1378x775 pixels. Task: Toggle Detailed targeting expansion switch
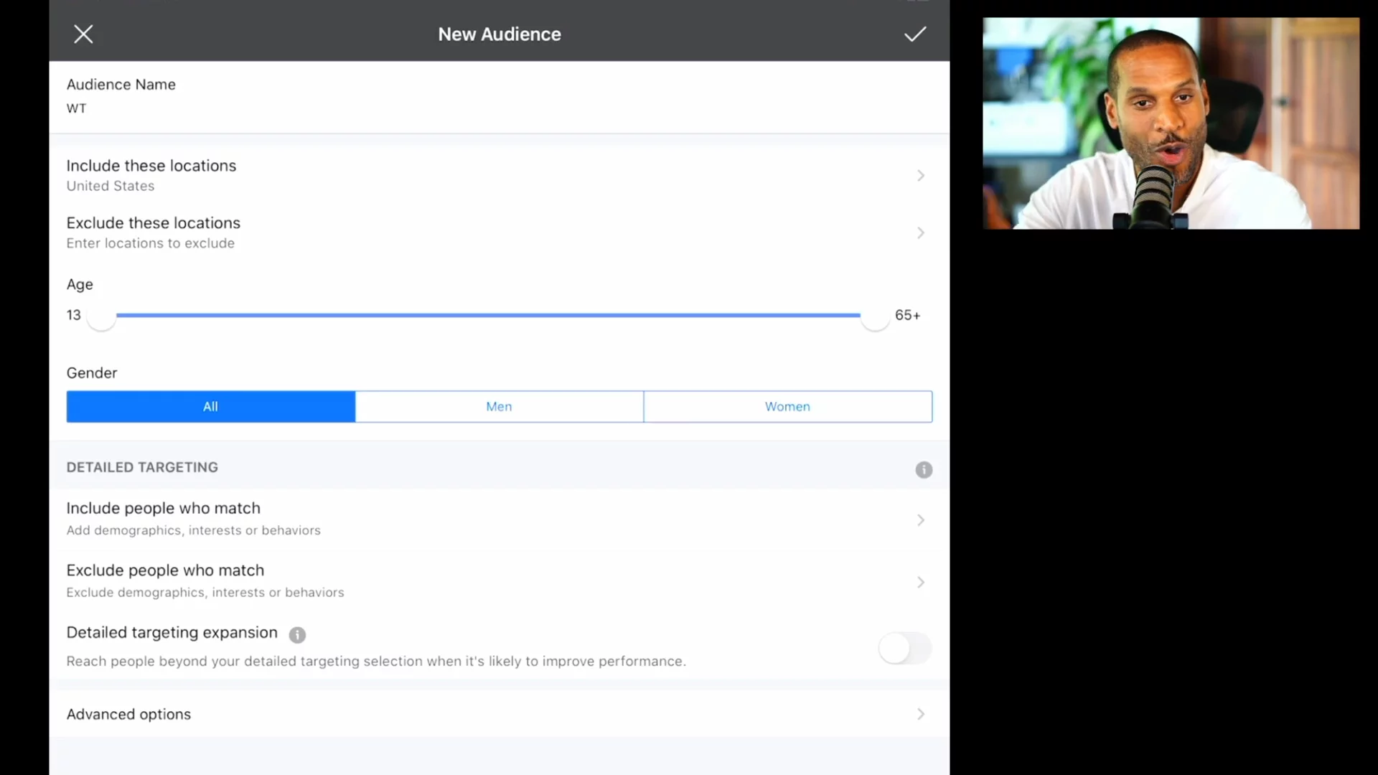click(904, 649)
